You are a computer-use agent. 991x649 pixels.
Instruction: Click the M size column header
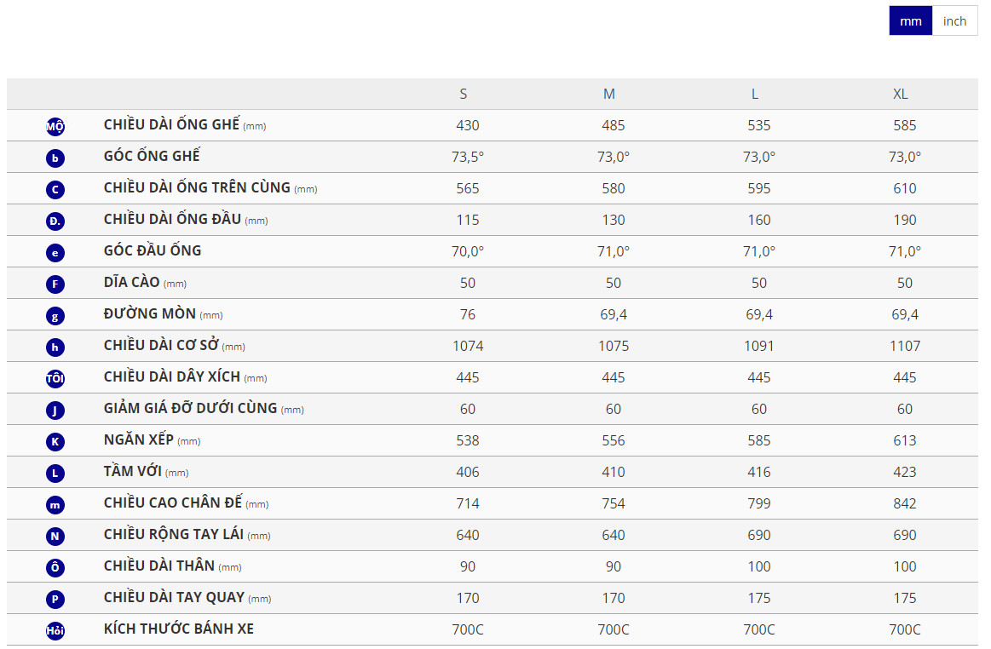(x=609, y=94)
